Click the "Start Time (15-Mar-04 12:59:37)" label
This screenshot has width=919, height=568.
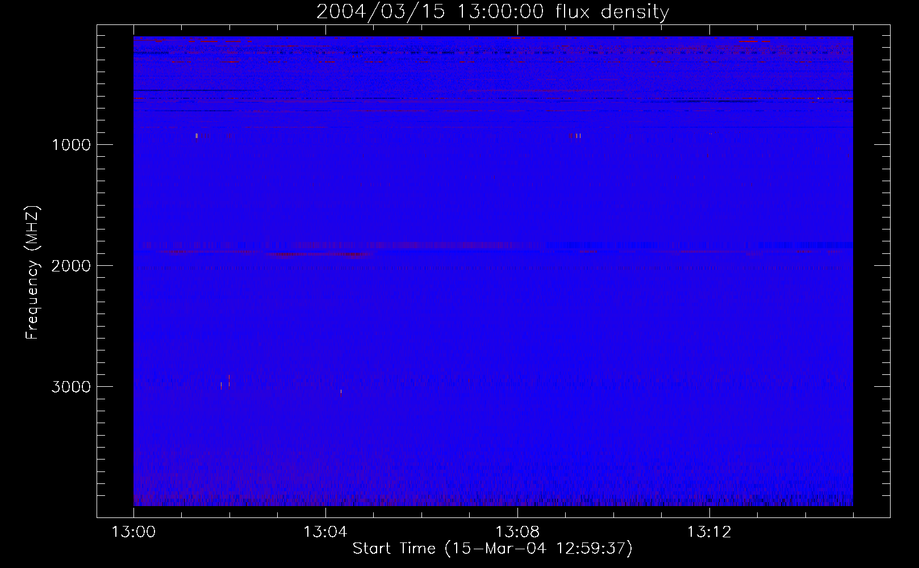click(x=492, y=549)
